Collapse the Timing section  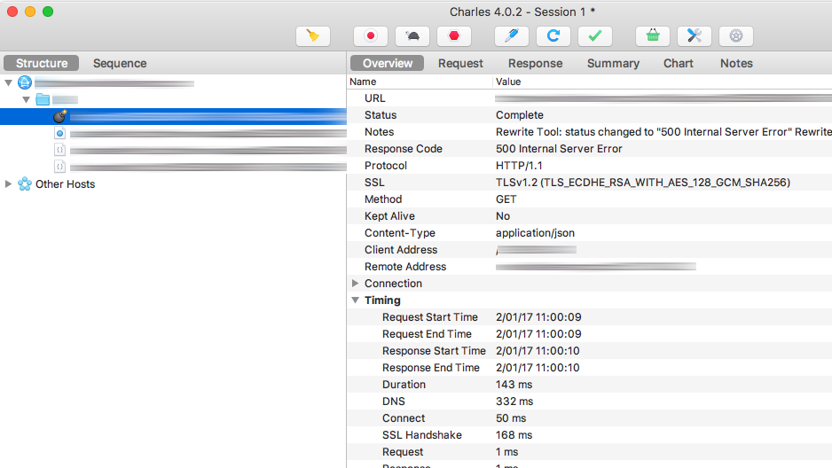point(356,300)
